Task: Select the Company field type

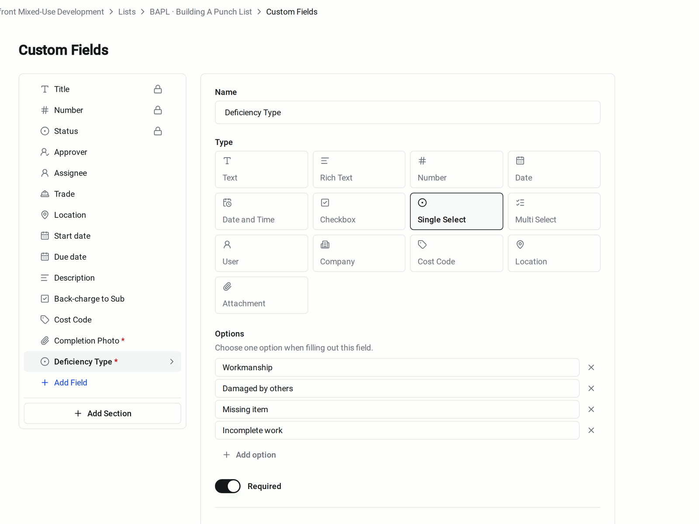Action: point(359,253)
